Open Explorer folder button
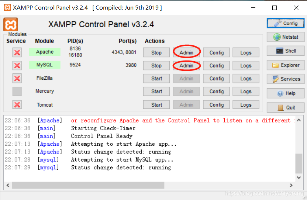The image size is (307, 200). (x=286, y=65)
